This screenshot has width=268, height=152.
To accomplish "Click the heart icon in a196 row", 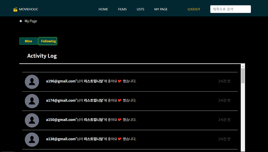I will (x=120, y=81).
